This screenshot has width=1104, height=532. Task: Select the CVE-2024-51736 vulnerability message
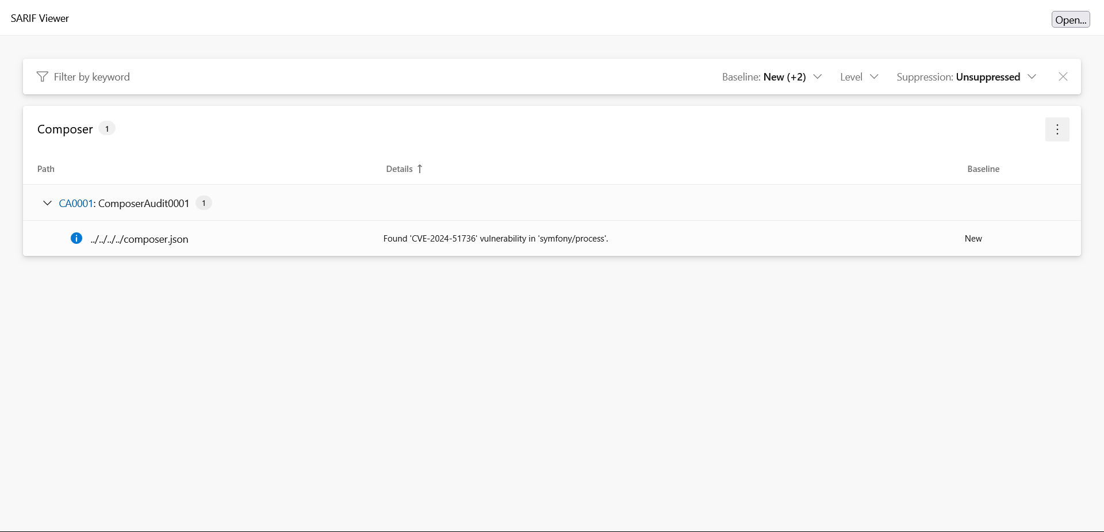click(496, 238)
